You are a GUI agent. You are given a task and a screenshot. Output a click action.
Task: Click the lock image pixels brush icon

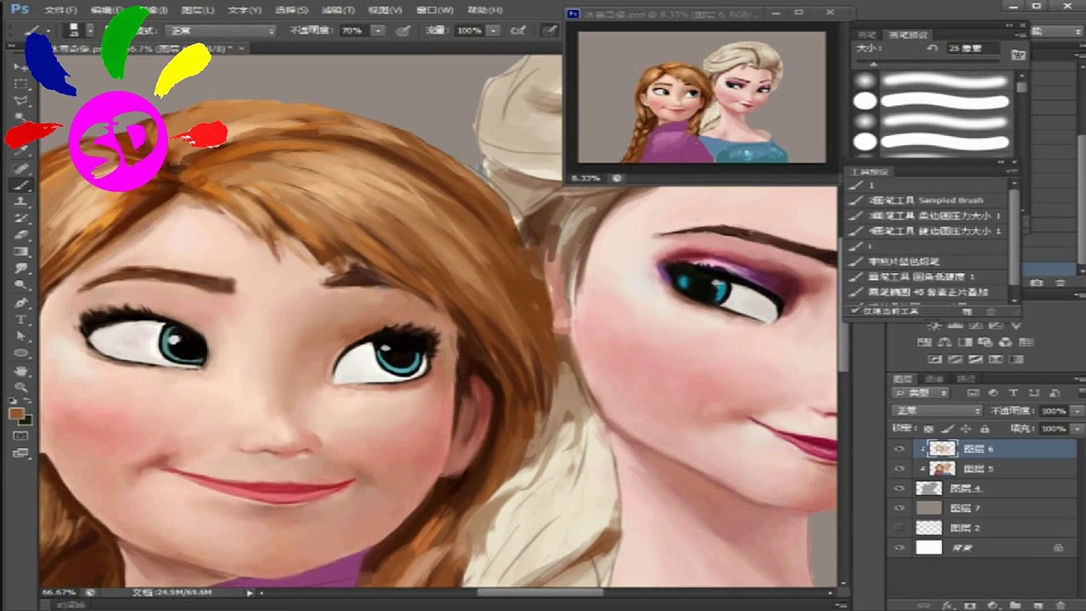[x=949, y=429]
